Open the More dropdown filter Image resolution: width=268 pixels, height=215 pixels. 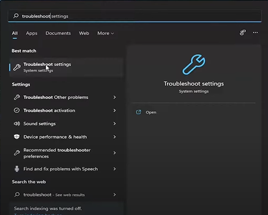106,33
